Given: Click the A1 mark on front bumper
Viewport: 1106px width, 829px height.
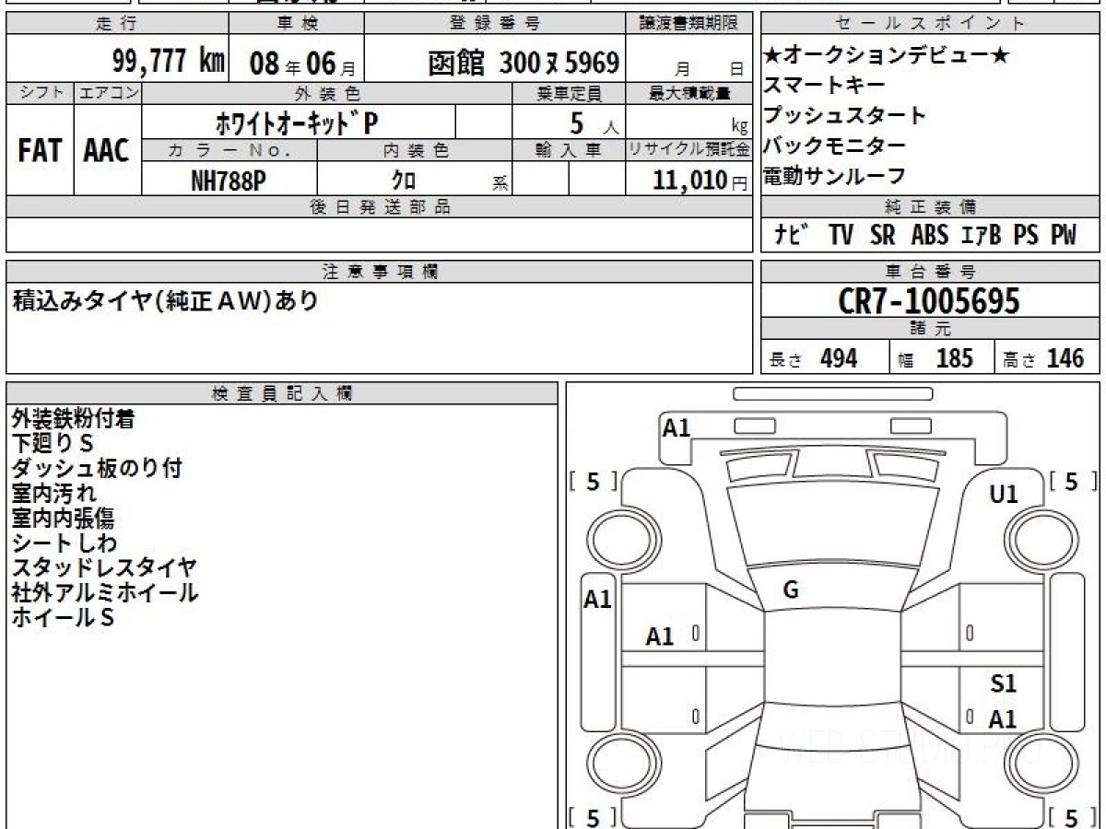Looking at the screenshot, I should [677, 426].
